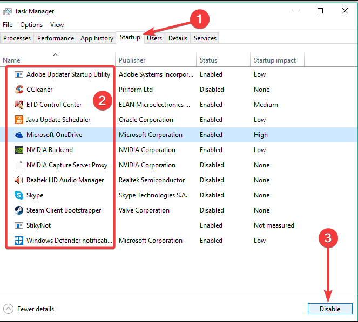This screenshot has width=358, height=322.
Task: Click the Realtek Semiconductor publisher cell
Action: (x=152, y=180)
